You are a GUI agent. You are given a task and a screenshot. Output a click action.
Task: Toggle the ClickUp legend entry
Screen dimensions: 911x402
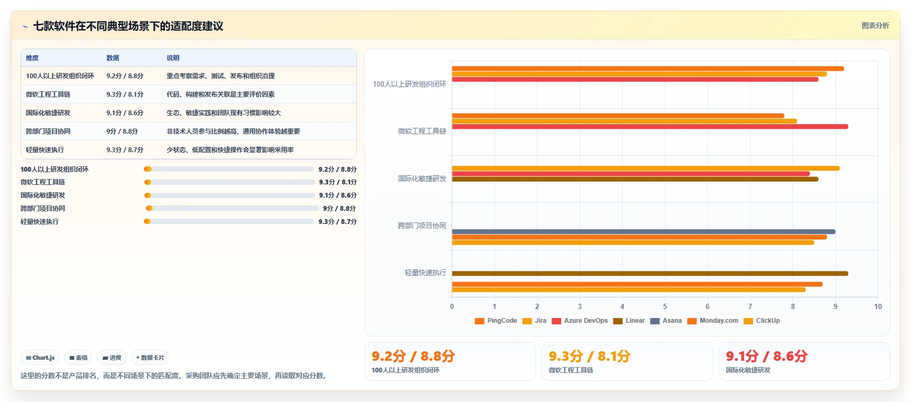click(762, 321)
